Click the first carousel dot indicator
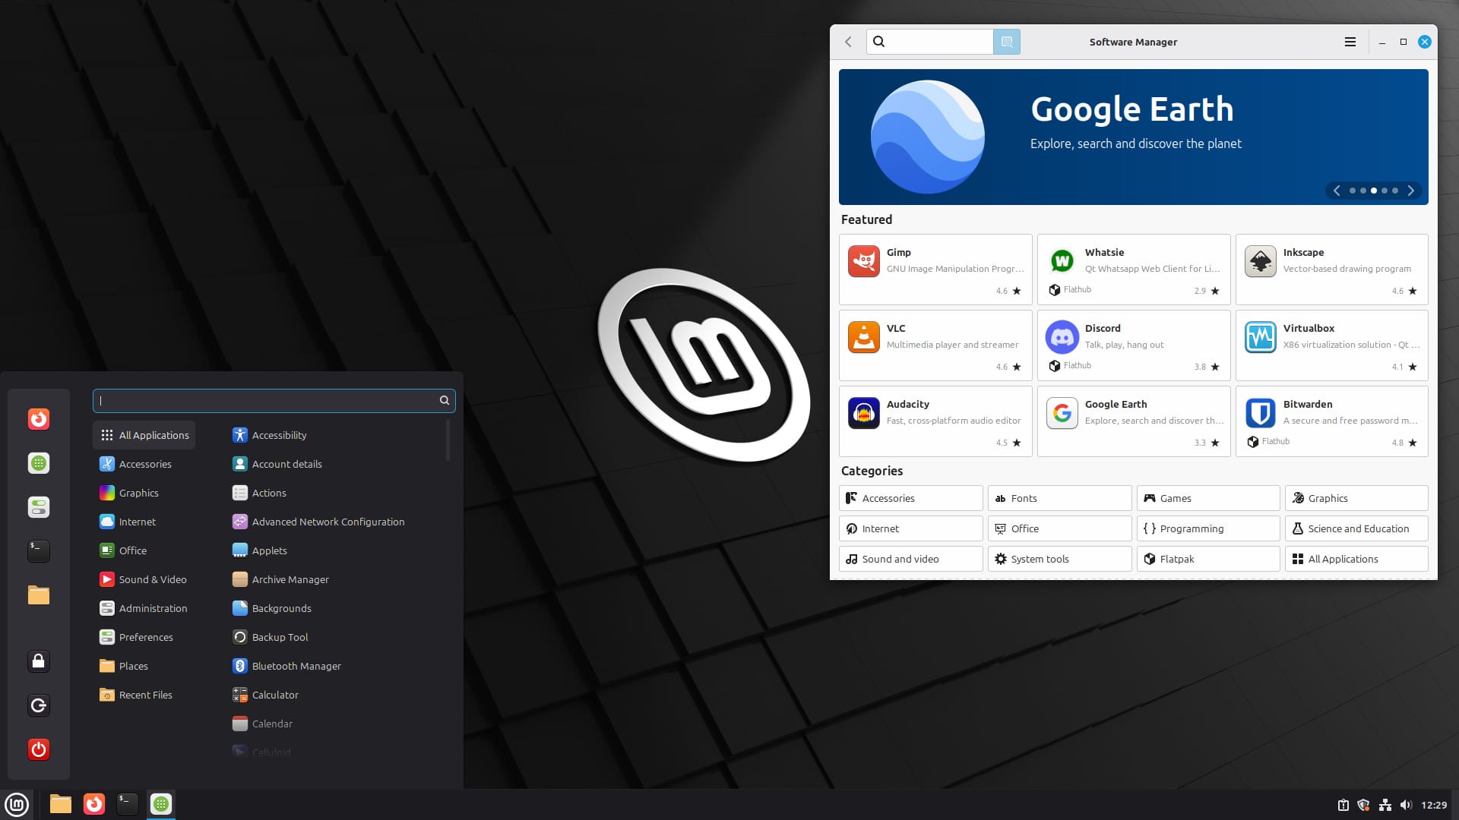Image resolution: width=1459 pixels, height=820 pixels. point(1352,191)
